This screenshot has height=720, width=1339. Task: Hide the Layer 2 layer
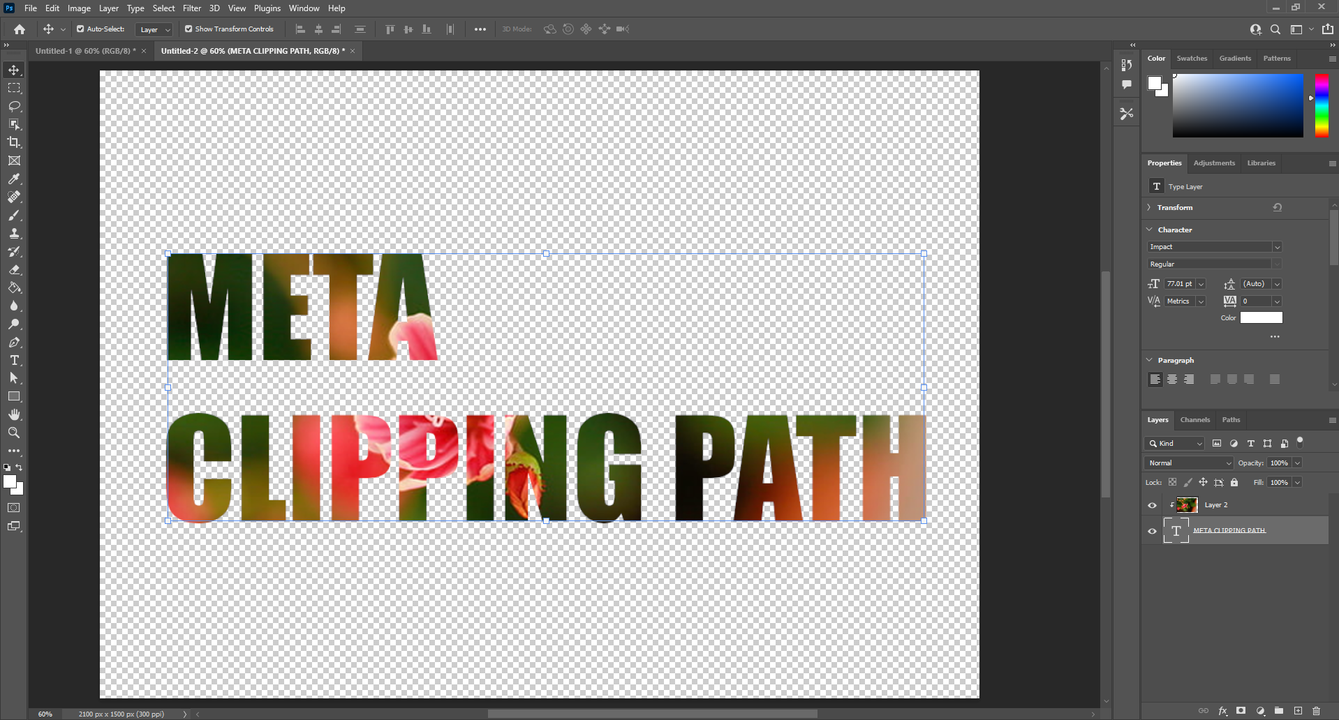1152,504
